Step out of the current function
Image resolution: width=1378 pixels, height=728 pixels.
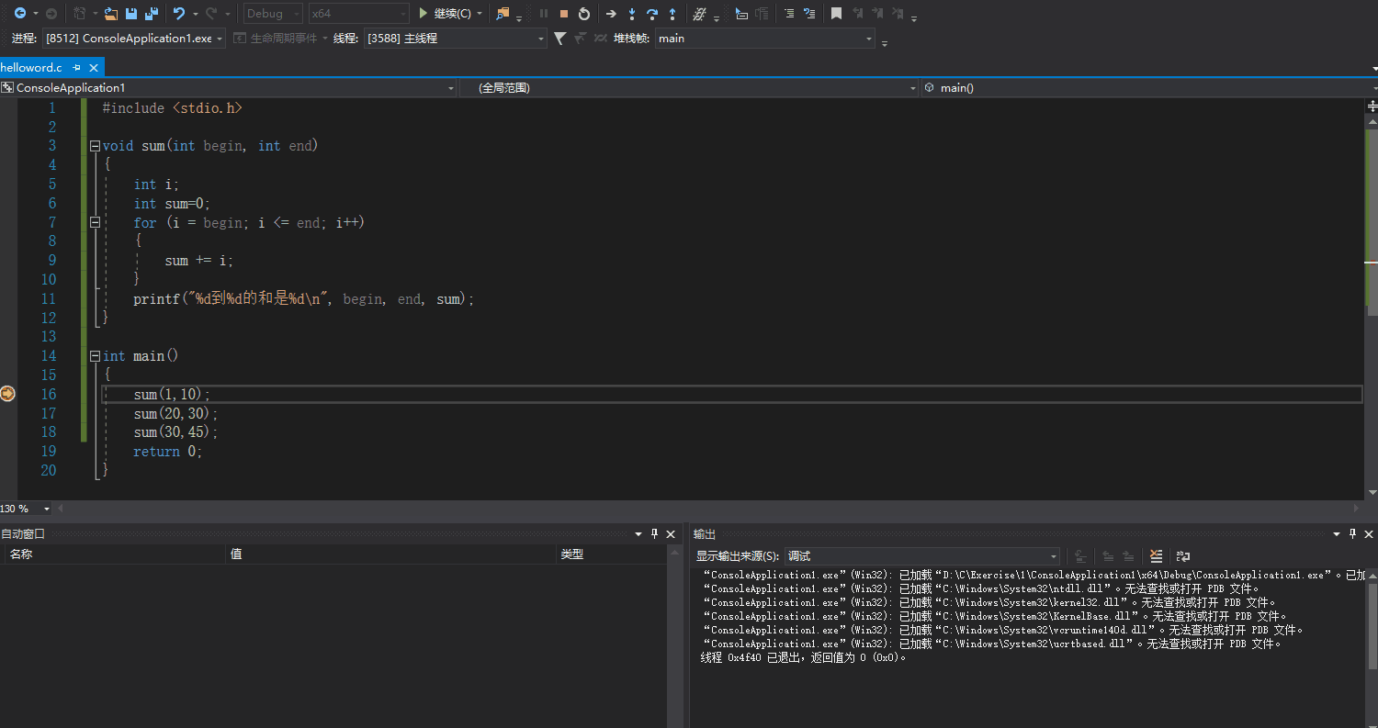click(x=672, y=14)
